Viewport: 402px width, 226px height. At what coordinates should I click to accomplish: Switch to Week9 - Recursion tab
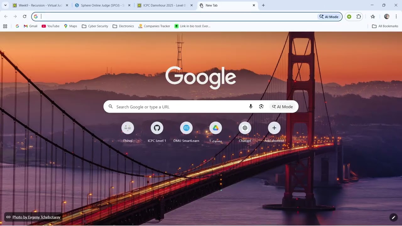40,5
